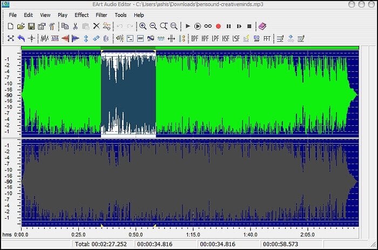Pause playback using the pause button

[x=228, y=26]
